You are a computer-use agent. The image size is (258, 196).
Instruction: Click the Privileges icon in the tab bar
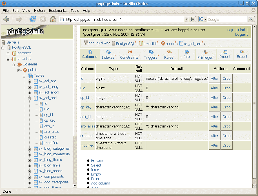206,52
